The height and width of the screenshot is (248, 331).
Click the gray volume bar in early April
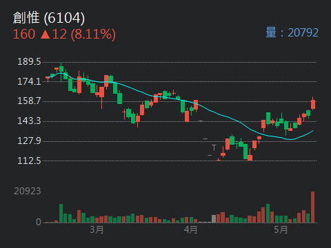point(214,218)
